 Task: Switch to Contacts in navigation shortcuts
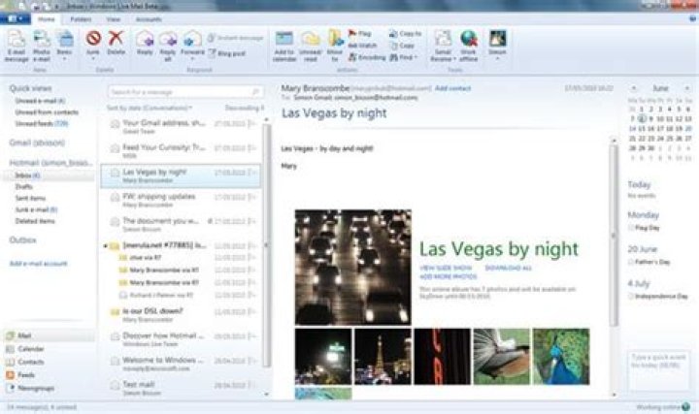click(x=31, y=362)
